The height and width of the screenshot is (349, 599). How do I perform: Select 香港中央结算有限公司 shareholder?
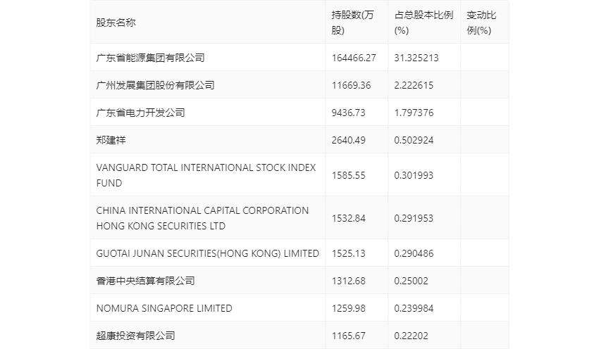pyautogui.click(x=145, y=281)
